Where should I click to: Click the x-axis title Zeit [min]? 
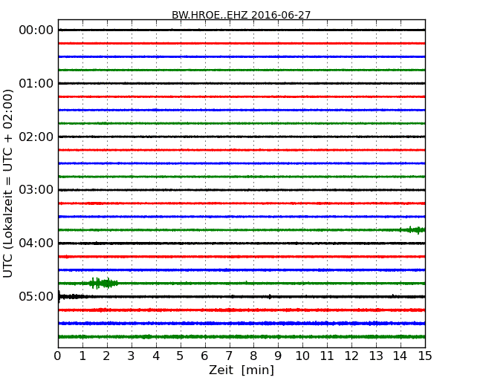[241, 370]
